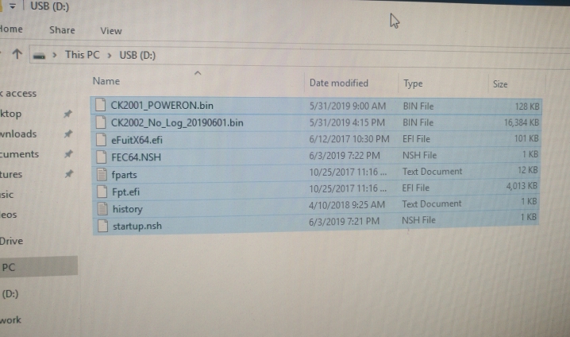The height and width of the screenshot is (337, 570).
Task: Click the Up arrow navigation button
Action: (17, 54)
